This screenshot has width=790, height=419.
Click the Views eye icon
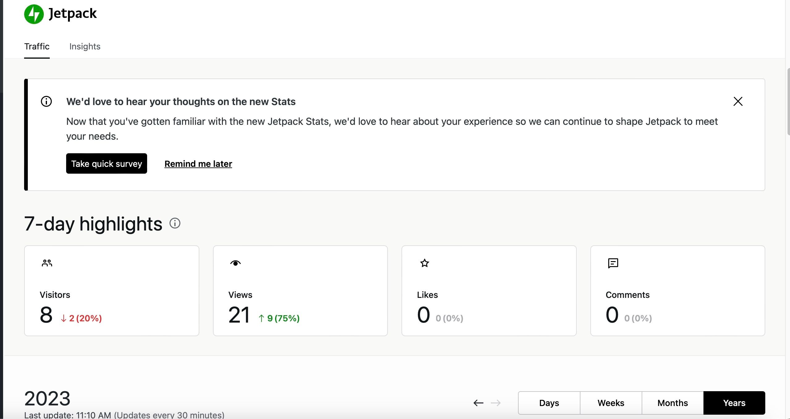(236, 263)
